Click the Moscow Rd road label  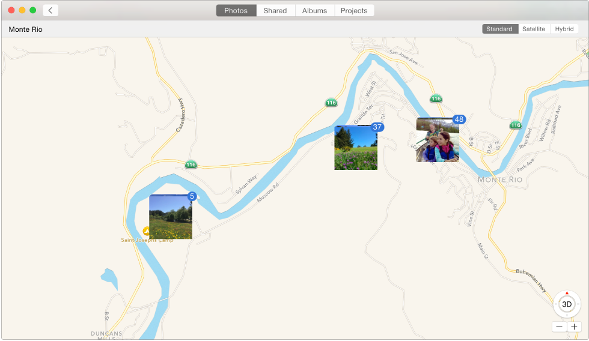[x=268, y=193]
